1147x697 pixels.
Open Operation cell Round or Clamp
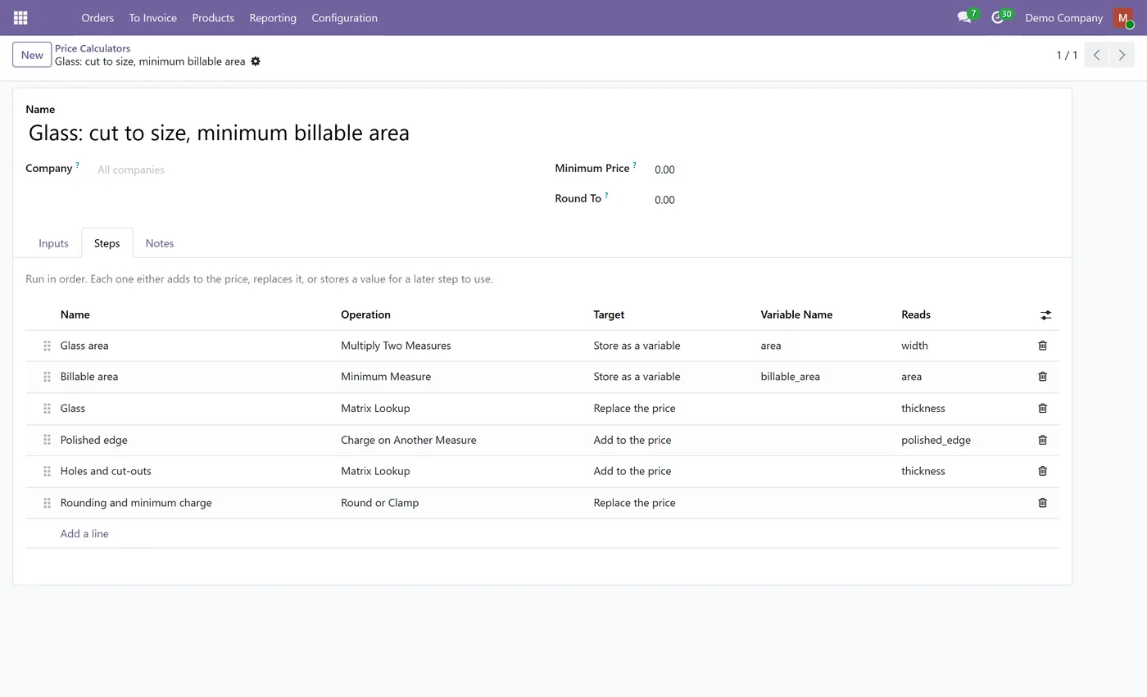(x=379, y=503)
